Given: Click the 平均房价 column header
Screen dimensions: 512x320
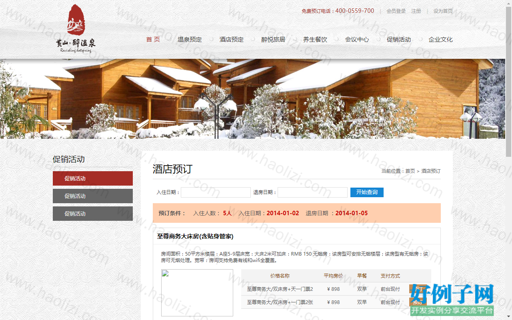Looking at the screenshot, I should click(x=334, y=276).
